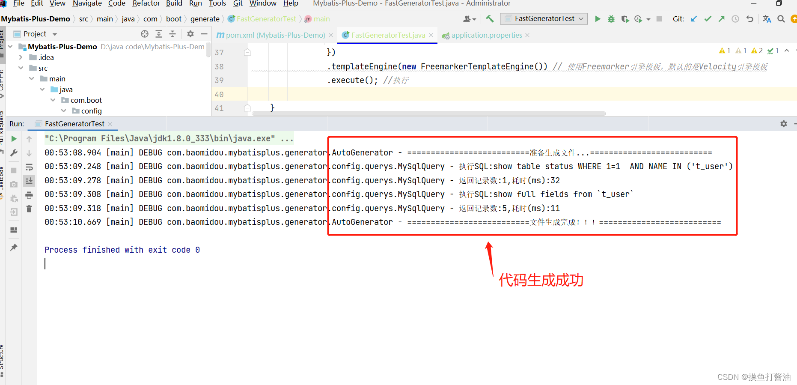This screenshot has height=385, width=797.
Task: Click the editor horizontal scrollbar
Action: coord(429,113)
